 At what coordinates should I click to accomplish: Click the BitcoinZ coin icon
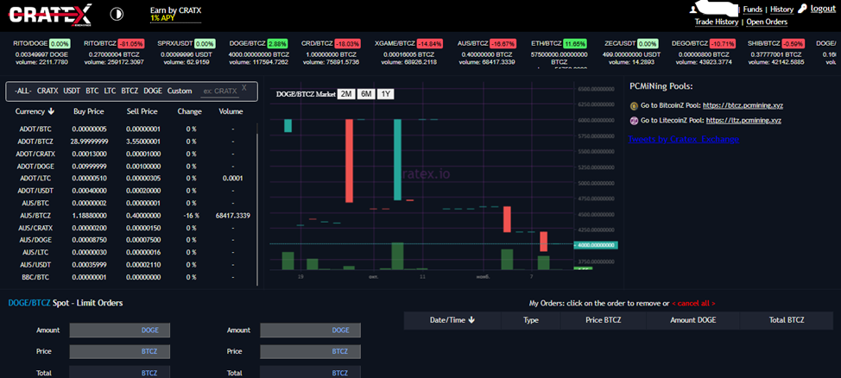pyautogui.click(x=635, y=105)
